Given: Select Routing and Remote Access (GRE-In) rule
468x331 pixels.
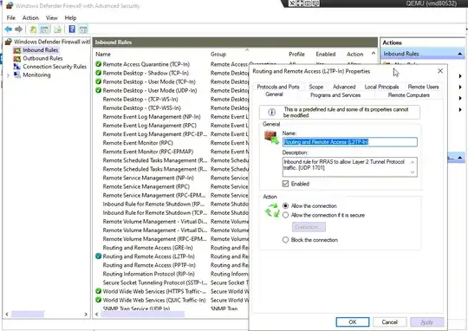Looking at the screenshot, I should [x=147, y=248].
